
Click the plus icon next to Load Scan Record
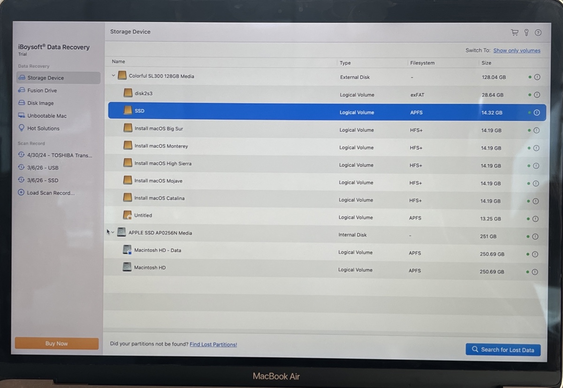pyautogui.click(x=21, y=192)
